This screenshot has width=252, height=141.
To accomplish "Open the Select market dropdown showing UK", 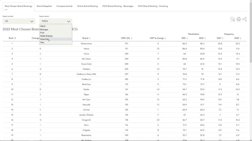I will click(19, 21).
